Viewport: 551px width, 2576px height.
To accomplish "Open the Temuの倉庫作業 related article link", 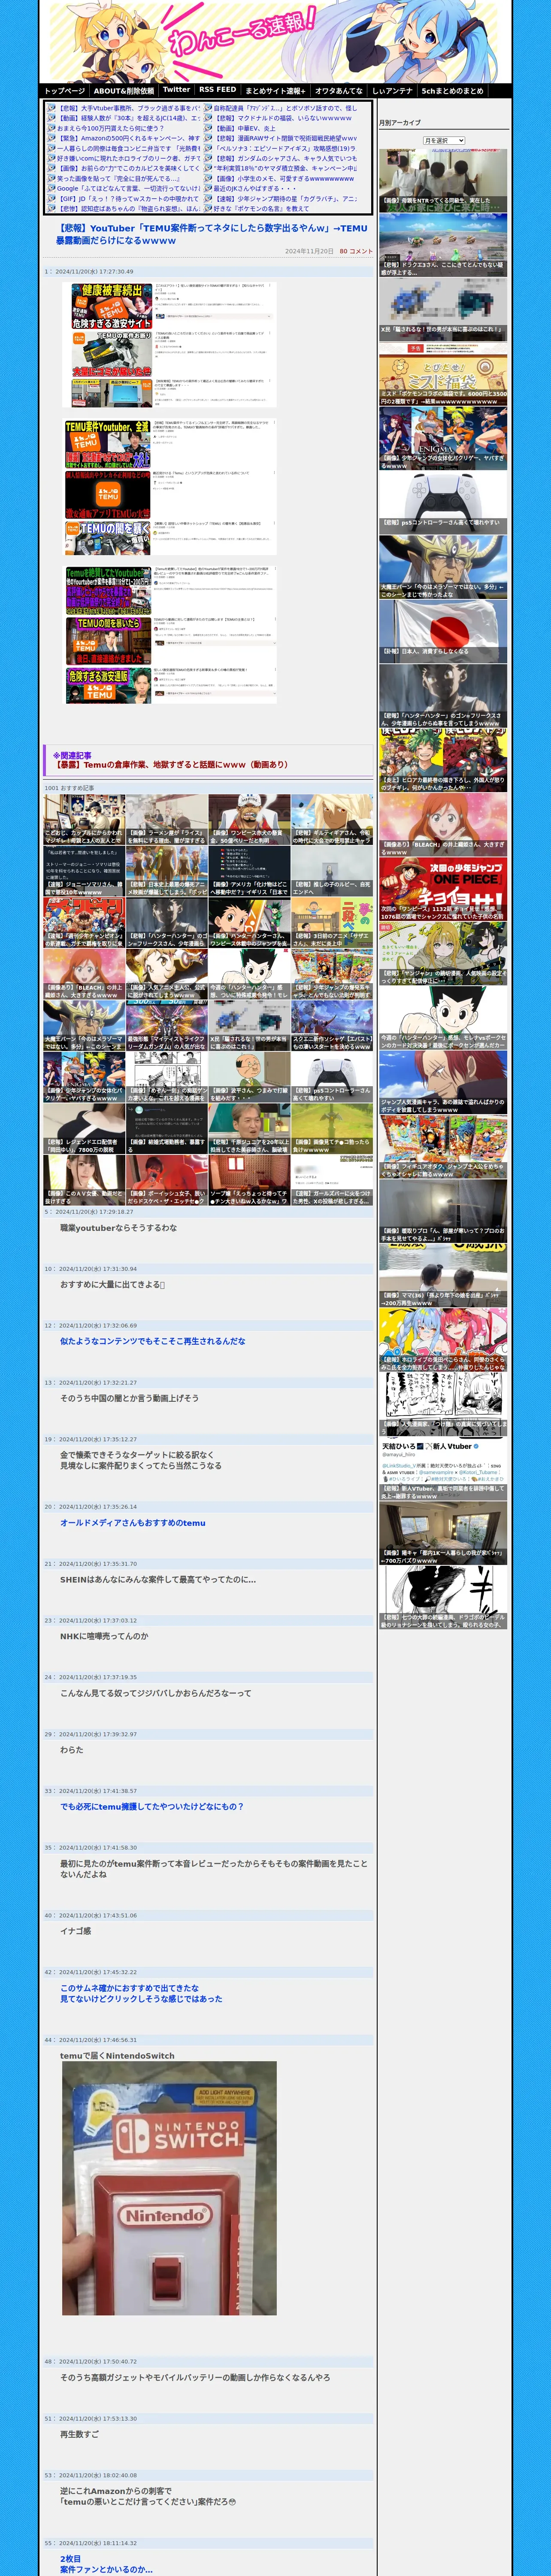I will (170, 764).
